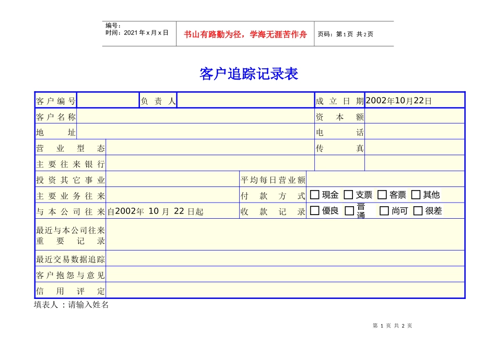496x350 pixels.
Task: Click the 信用评定 input field
Action: 285,290
